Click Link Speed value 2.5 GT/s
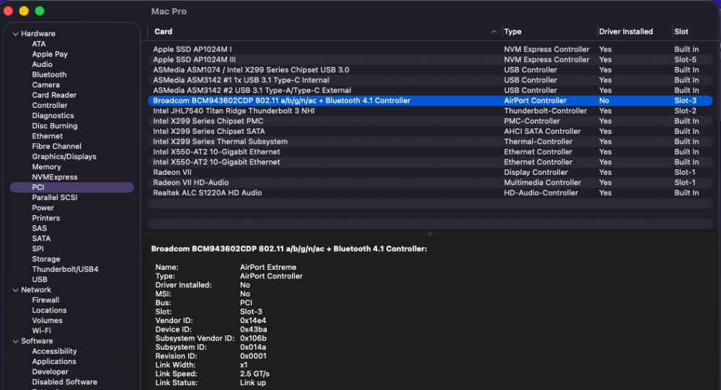 point(255,374)
